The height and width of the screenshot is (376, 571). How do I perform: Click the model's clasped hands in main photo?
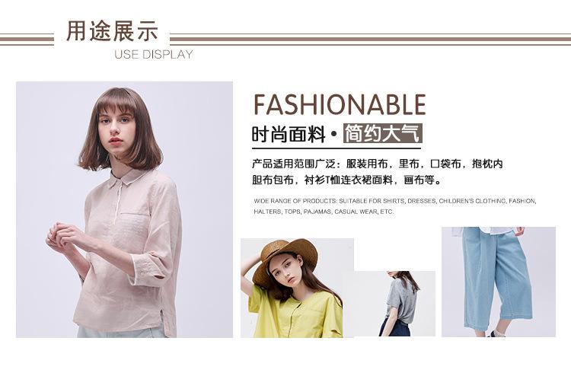[x=61, y=237]
